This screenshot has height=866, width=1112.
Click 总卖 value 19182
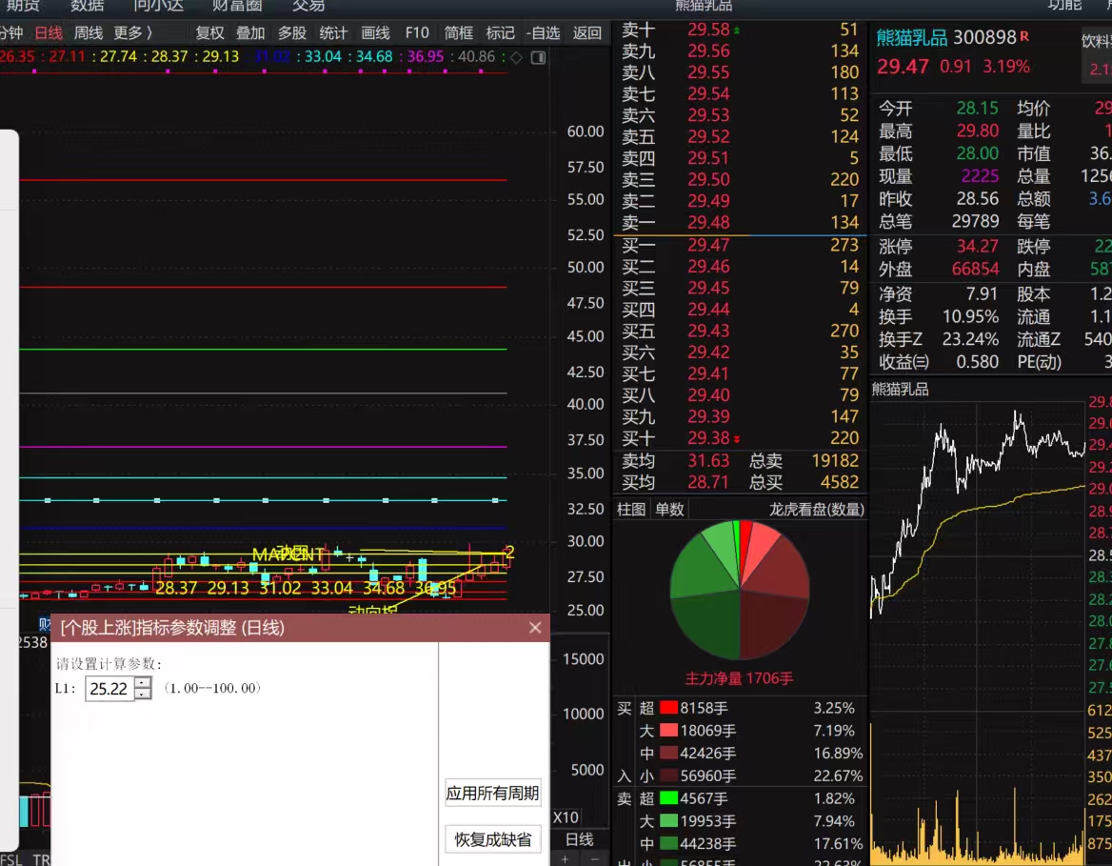pos(835,461)
